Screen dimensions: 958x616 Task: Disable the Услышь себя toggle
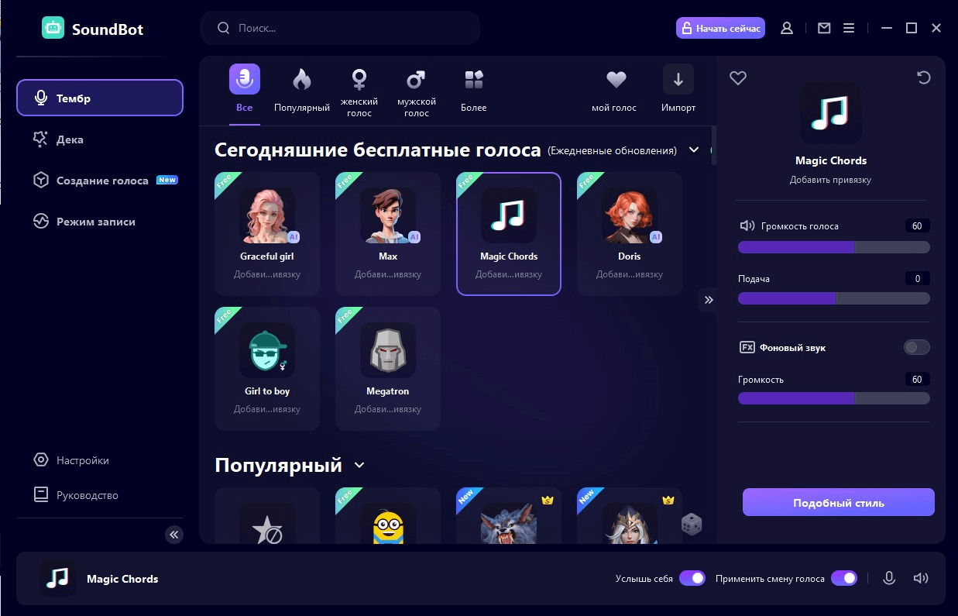coord(692,577)
